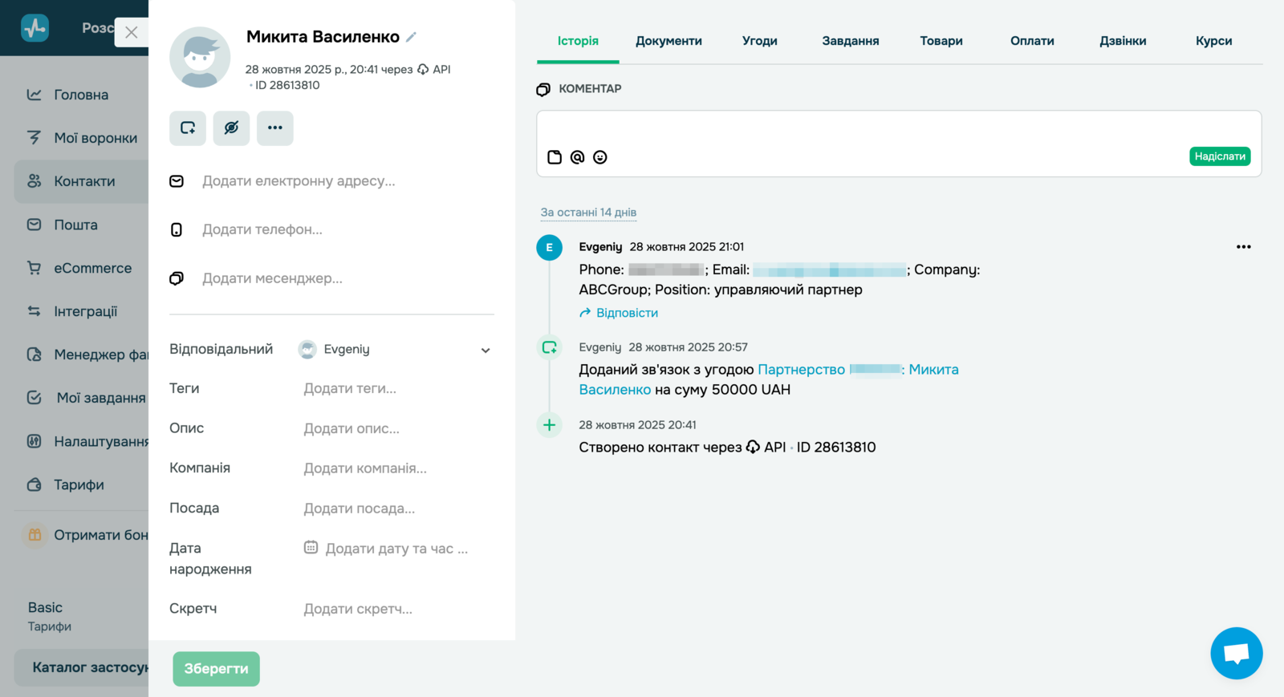Viewport: 1284px width, 697px height.
Task: Click the 'Додати дату та час' field
Action: [x=396, y=549]
